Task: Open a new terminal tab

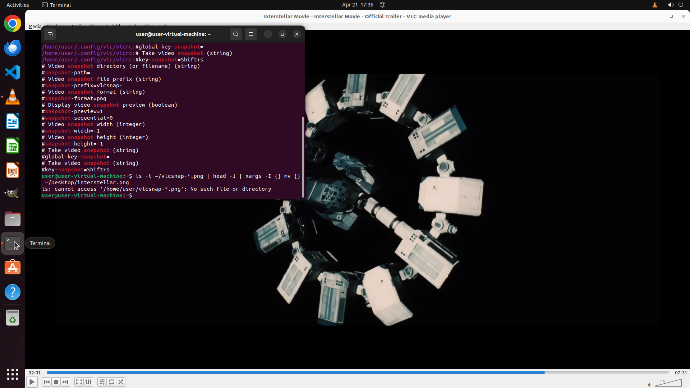Action: point(50,34)
